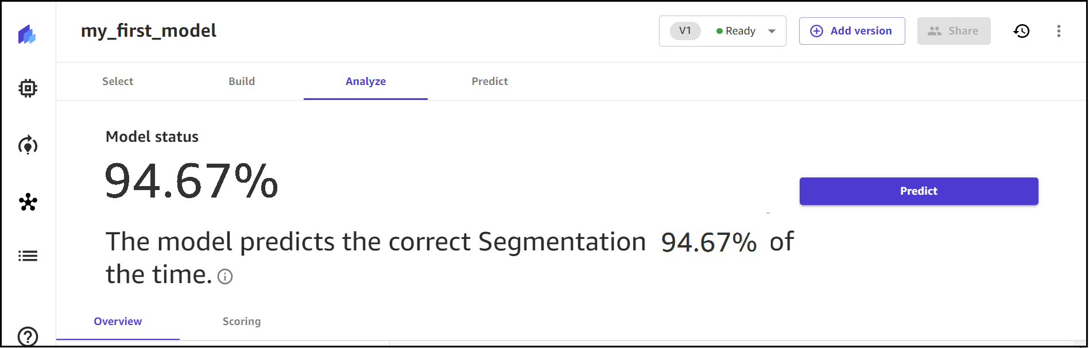Click the Add version button

pos(852,31)
